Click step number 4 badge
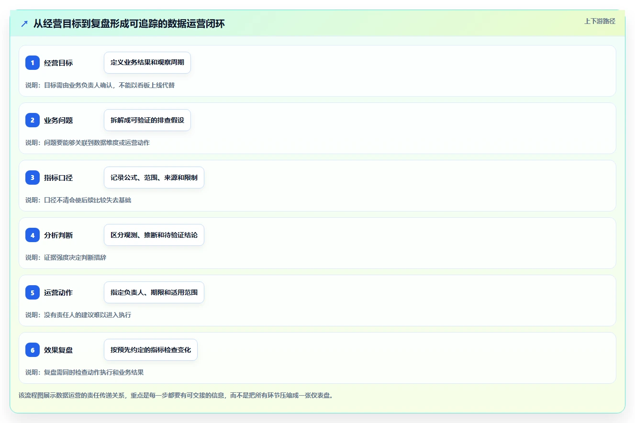The width and height of the screenshot is (635, 423). click(33, 235)
